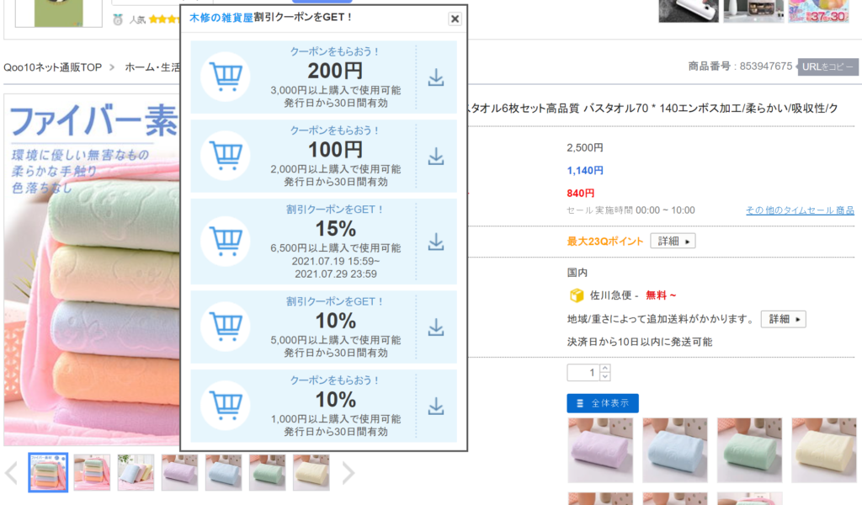862x505 pixels.
Task: Expand Qポイント 詳細 details
Action: tap(673, 242)
